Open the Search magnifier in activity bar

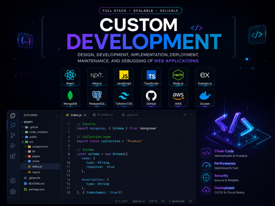tap(13, 125)
